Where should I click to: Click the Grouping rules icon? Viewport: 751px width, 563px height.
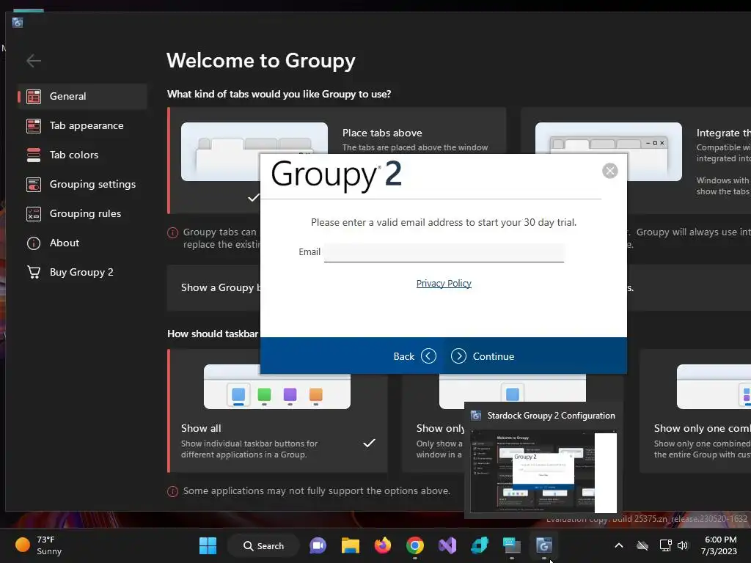click(34, 213)
